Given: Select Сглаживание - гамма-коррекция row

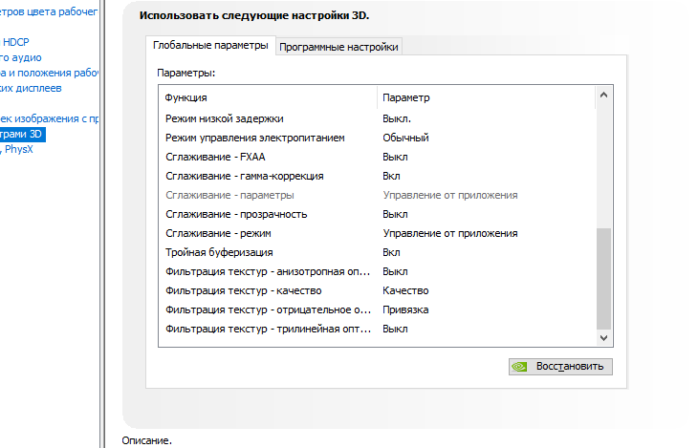Looking at the screenshot, I should coord(377,176).
